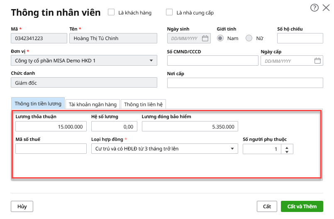Enable the Là nhà cung cấp checkbox

pyautogui.click(x=169, y=12)
